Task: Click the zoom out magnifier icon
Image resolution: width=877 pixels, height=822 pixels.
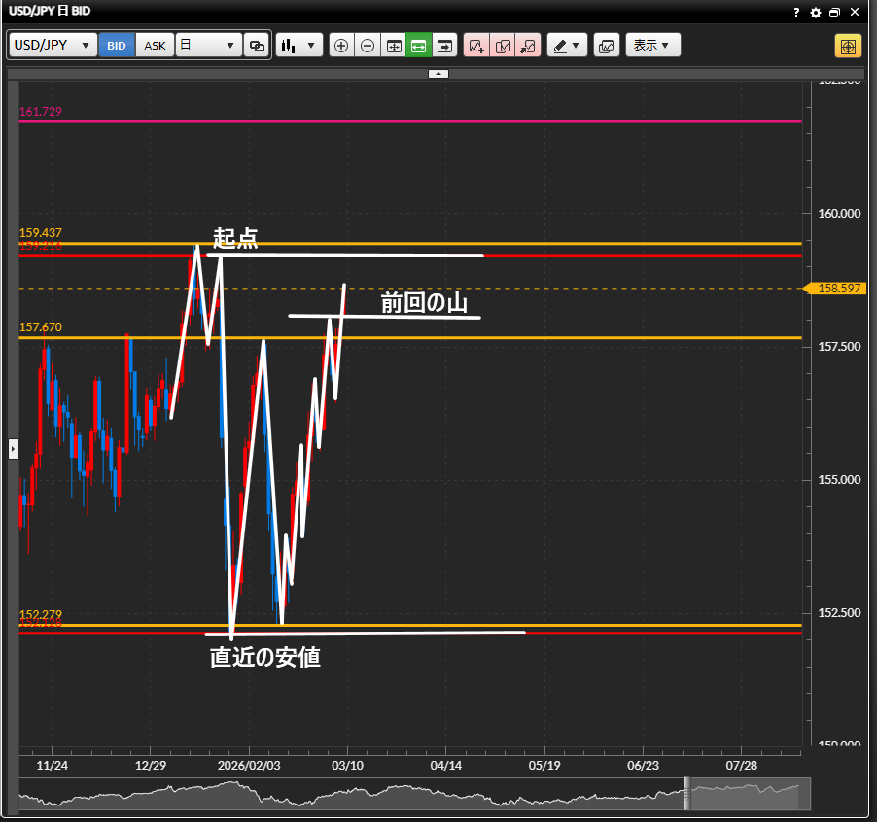Action: tap(368, 46)
